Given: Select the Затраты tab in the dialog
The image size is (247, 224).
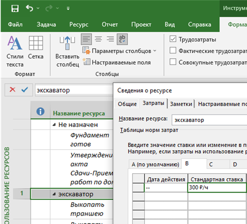Looking at the screenshot, I should coord(153,103).
